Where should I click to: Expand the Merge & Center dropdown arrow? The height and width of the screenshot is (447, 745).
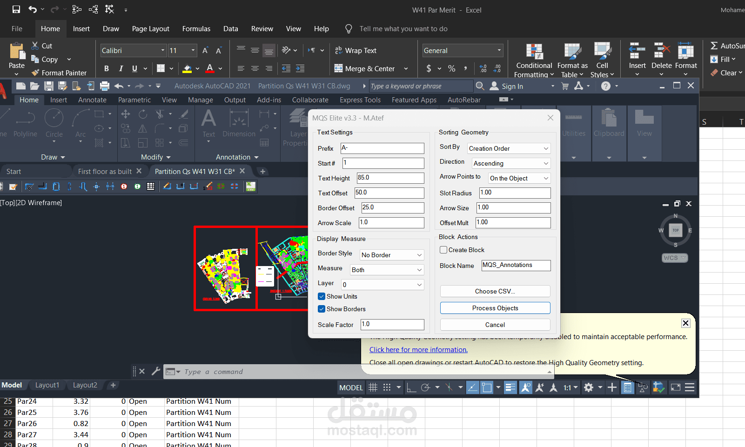tap(406, 68)
